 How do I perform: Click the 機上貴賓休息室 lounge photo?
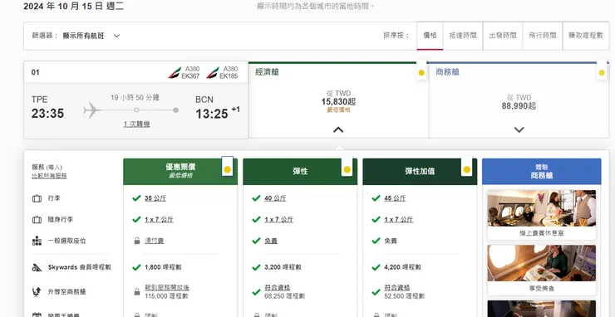tap(542, 208)
